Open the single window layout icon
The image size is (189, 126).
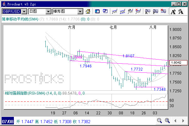click(97, 11)
